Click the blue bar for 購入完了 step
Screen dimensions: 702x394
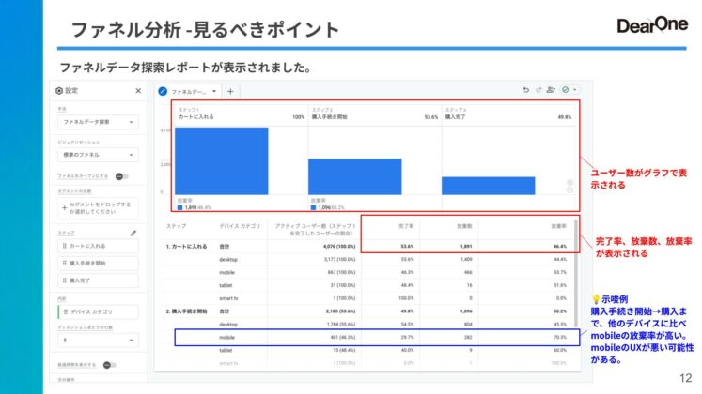point(489,186)
